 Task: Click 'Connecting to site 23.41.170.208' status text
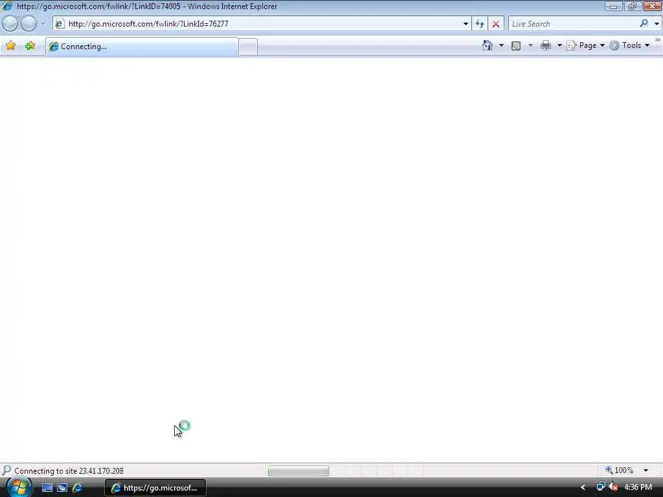(x=69, y=471)
